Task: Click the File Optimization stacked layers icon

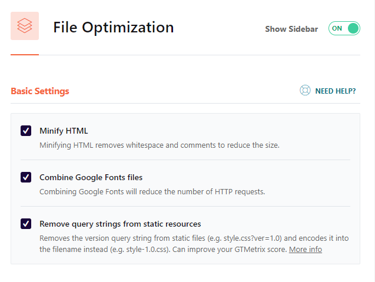Action: (25, 26)
